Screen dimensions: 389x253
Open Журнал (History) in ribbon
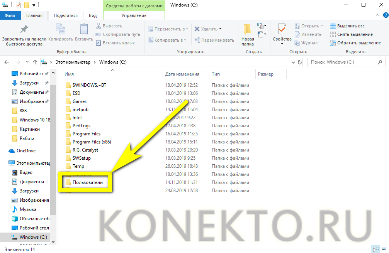click(306, 43)
